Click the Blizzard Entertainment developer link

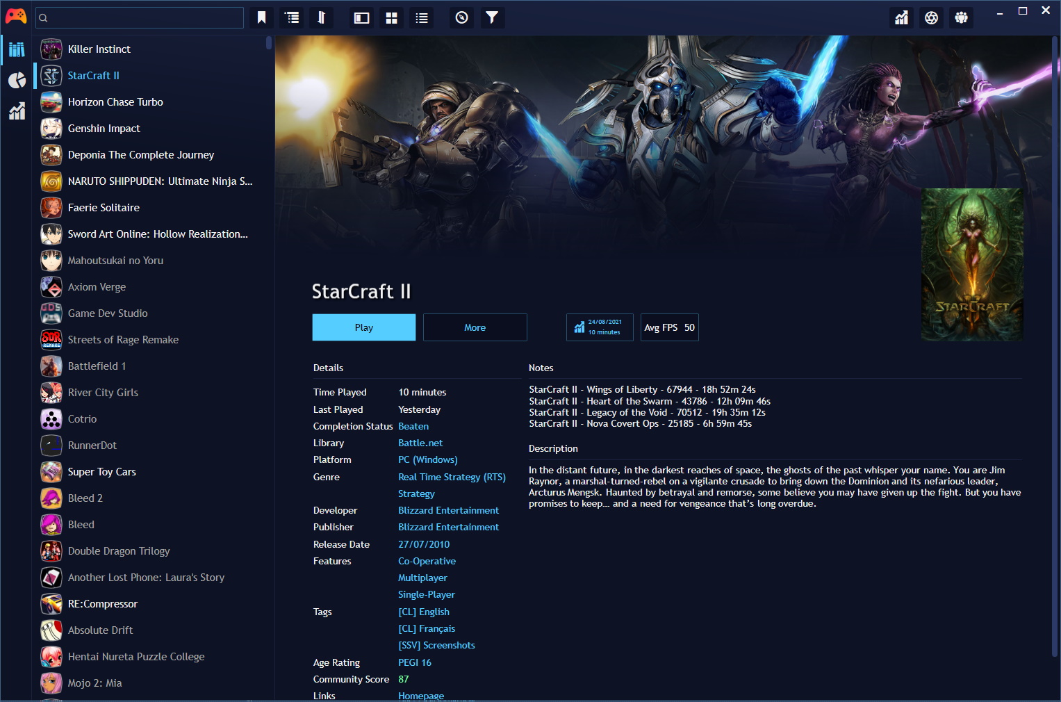[x=448, y=510]
